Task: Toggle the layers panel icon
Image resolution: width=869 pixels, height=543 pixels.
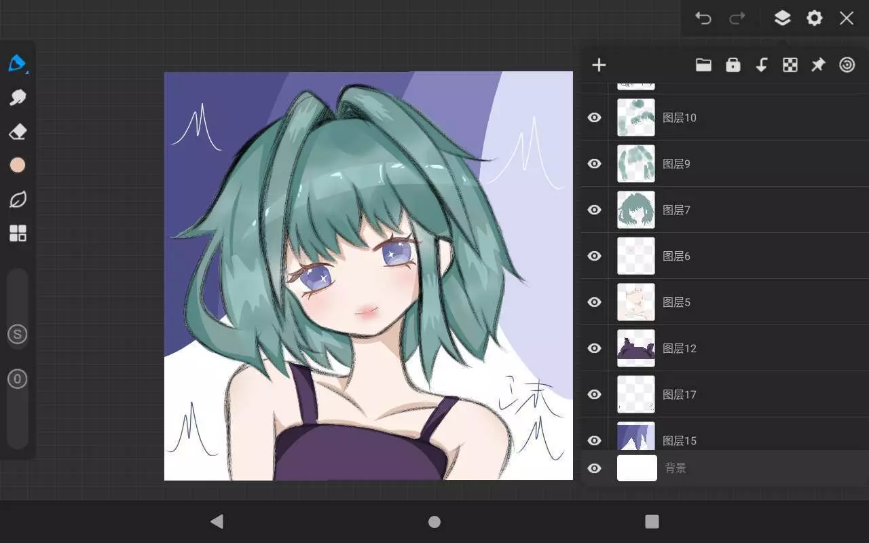Action: pos(782,18)
